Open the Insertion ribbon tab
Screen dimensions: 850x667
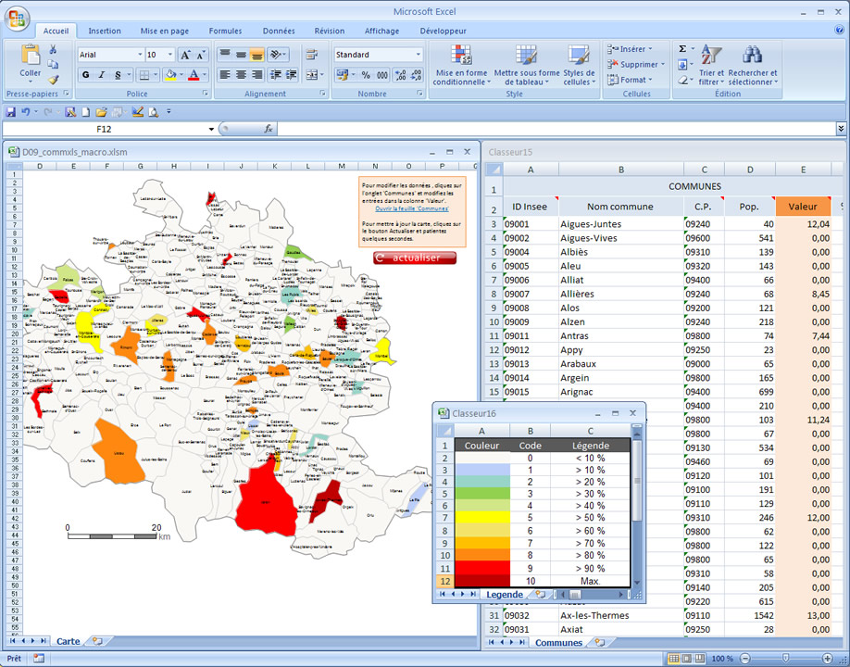tap(105, 31)
